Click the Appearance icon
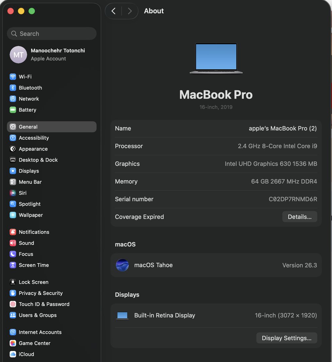332x362 pixels. 13,149
